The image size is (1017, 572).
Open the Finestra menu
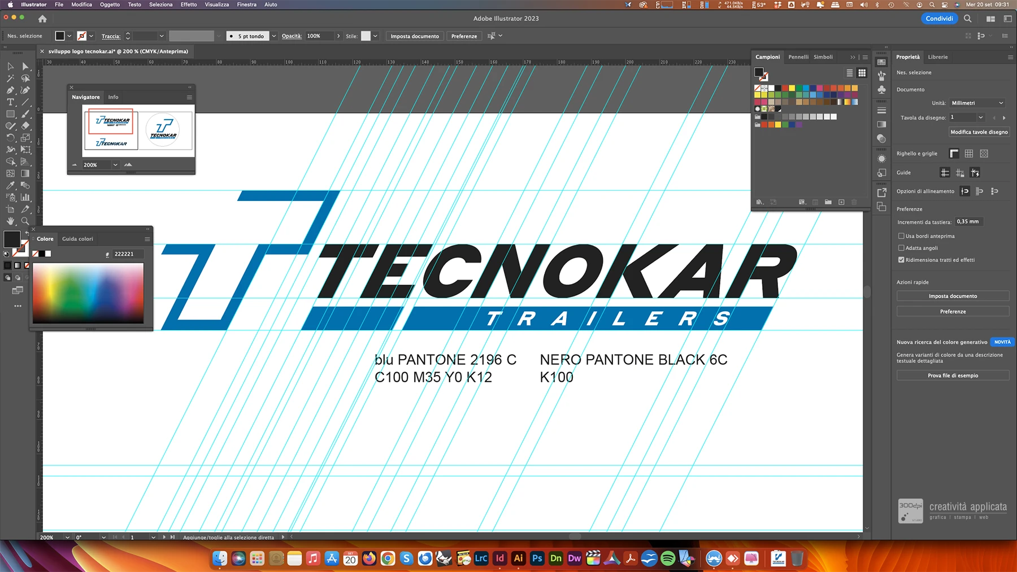click(x=246, y=5)
